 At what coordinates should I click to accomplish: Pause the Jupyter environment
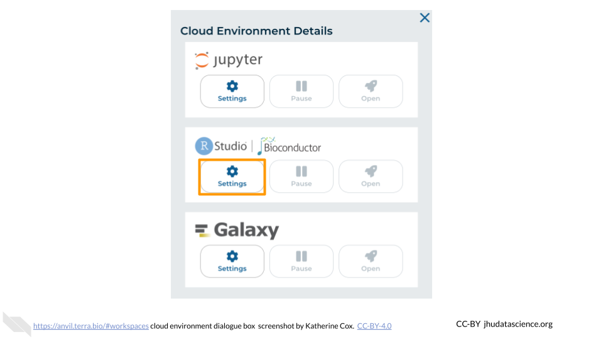coord(301,92)
